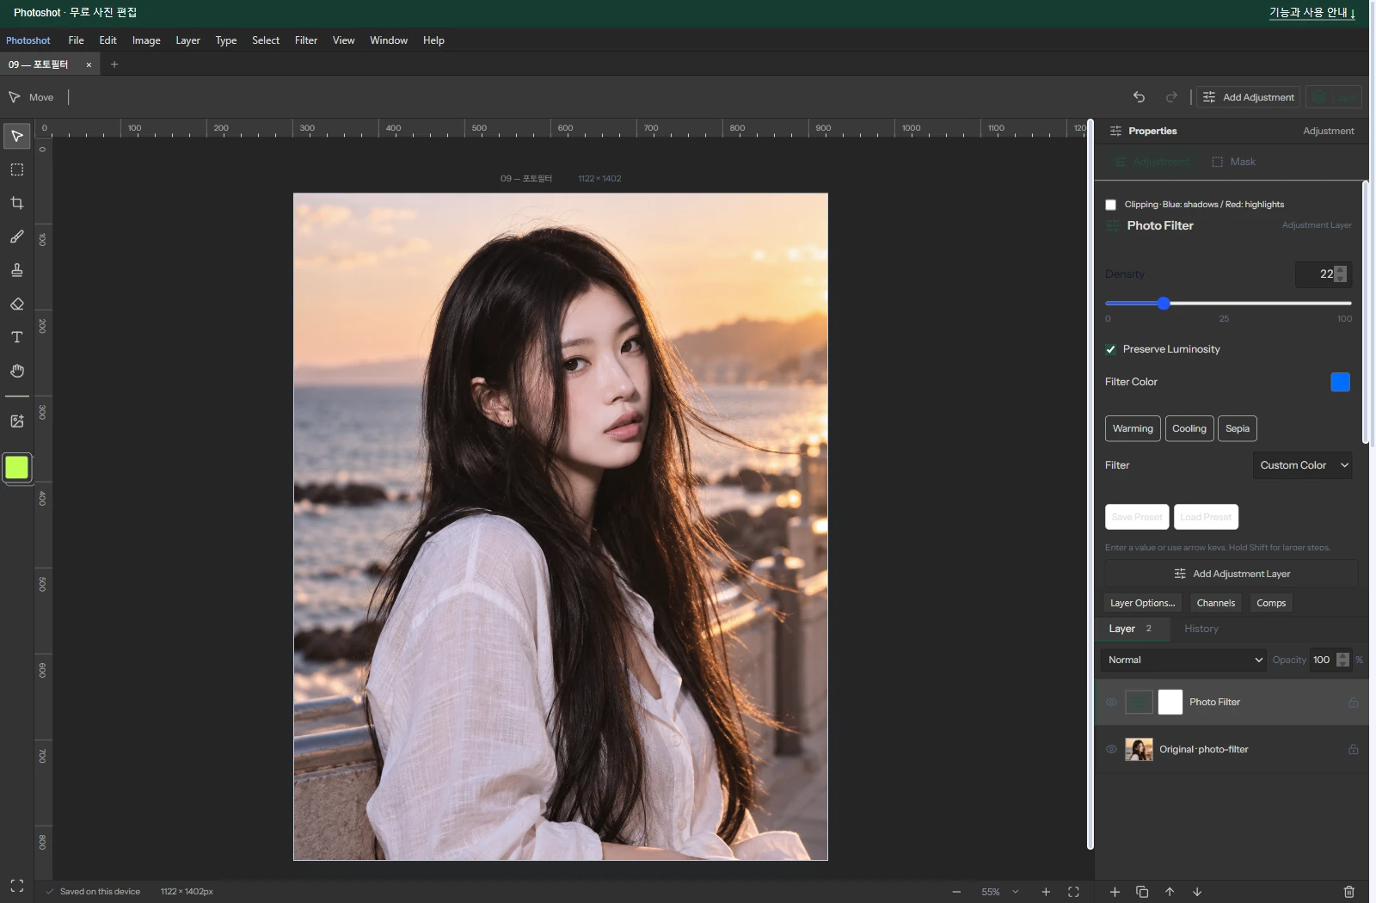Choose the Hand pan tool

point(16,371)
